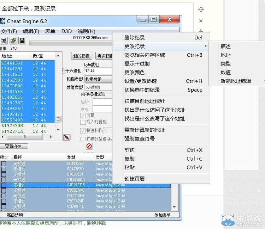Expand the 更改纪录 submenu arrow

point(206,46)
